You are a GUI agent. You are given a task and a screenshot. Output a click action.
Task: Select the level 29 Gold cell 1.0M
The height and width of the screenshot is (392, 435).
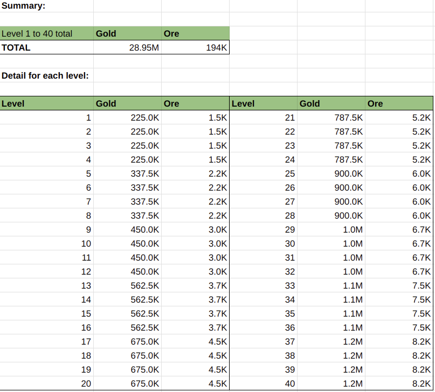332,229
